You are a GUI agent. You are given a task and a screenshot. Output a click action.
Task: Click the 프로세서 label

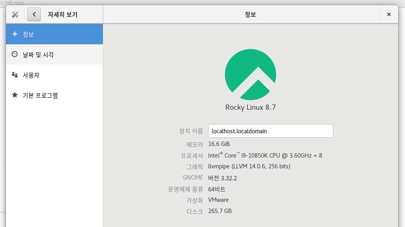pyautogui.click(x=192, y=156)
